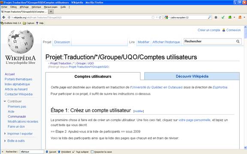Click the page vertical scrollbar
Screen dimensions: 247x154
coord(245,87)
